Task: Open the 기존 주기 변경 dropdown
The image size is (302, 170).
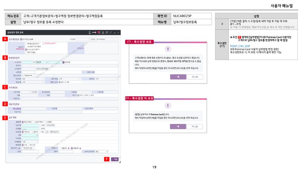Action: click(x=29, y=148)
